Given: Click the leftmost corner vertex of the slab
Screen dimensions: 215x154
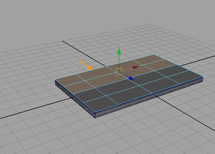Looking at the screenshot, I should (x=56, y=80).
